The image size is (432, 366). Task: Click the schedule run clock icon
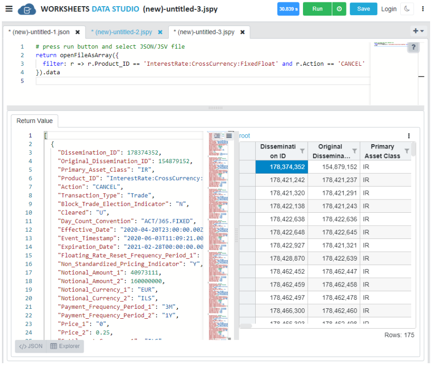point(338,9)
